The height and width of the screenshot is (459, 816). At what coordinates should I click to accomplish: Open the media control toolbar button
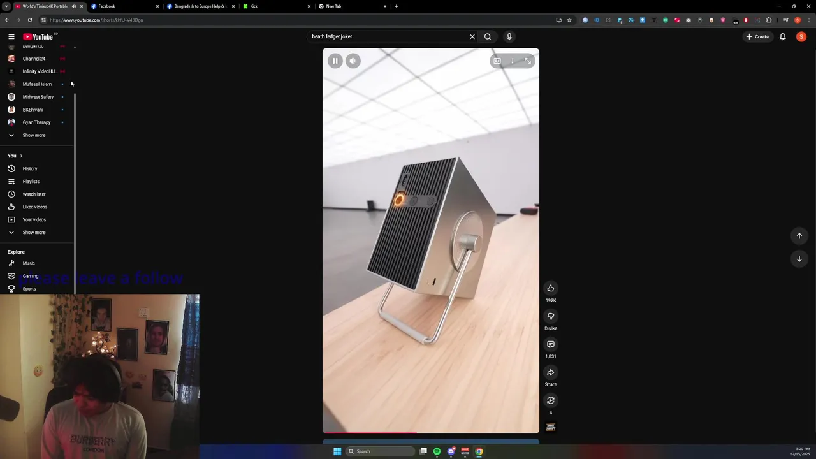coord(785,20)
